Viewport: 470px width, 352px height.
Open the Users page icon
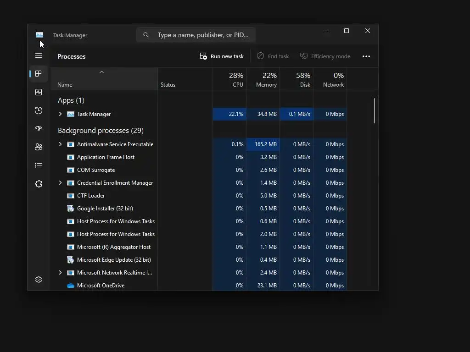coord(39,147)
